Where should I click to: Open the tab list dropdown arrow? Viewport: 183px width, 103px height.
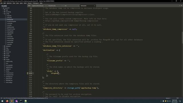coord(182,6)
